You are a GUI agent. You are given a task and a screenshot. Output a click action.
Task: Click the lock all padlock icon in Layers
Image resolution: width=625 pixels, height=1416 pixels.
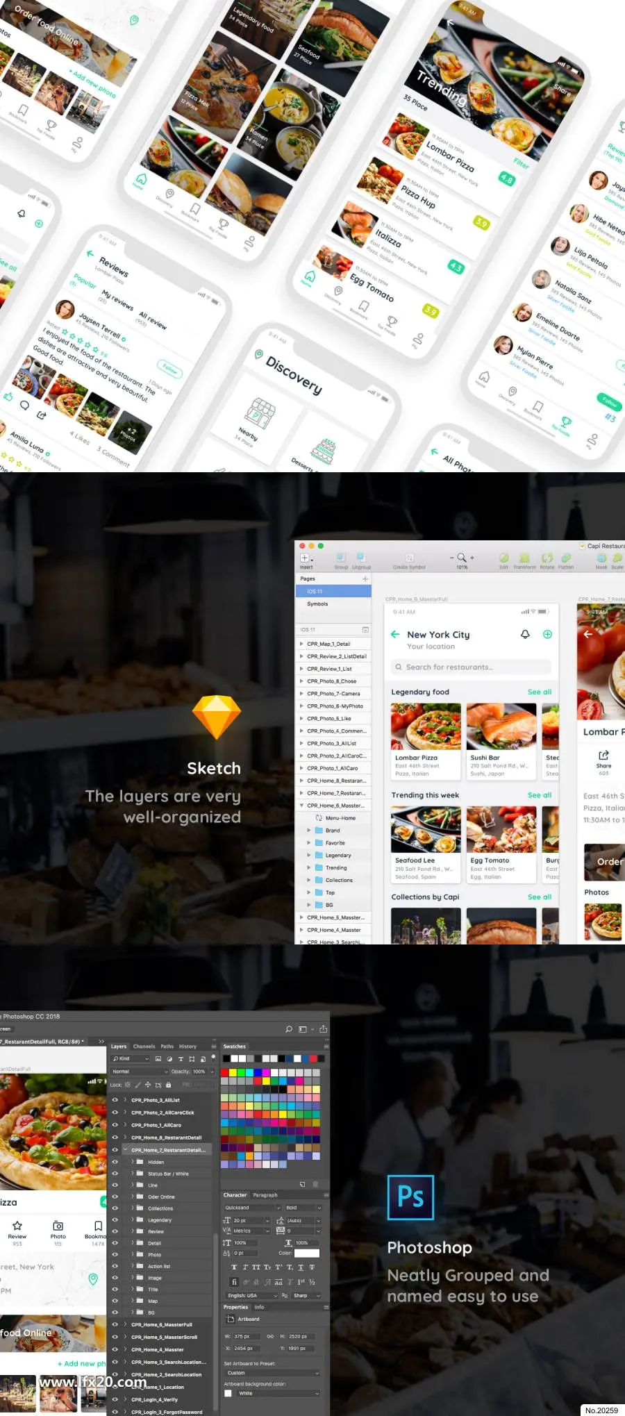[x=169, y=1084]
